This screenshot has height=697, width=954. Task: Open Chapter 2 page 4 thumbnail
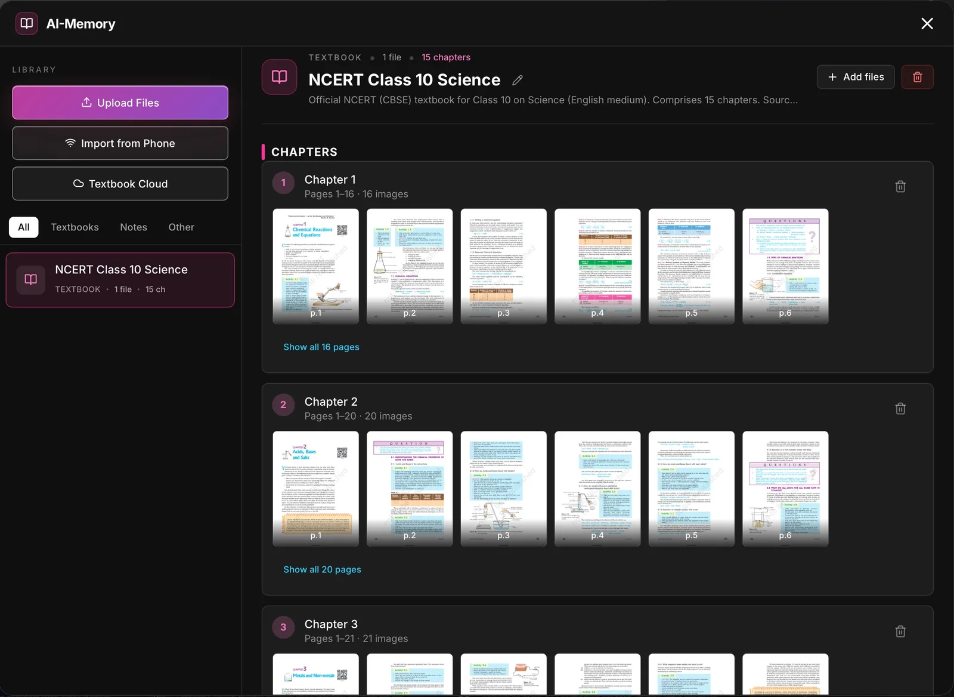point(597,489)
